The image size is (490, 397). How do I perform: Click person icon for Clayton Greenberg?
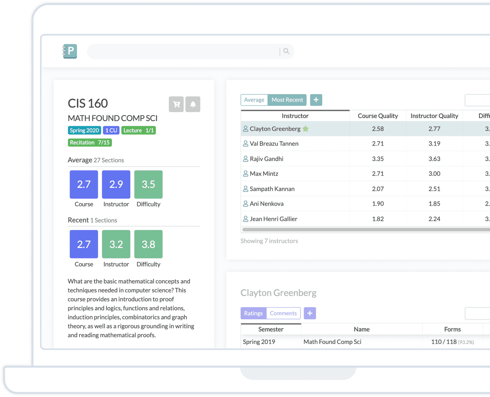pyautogui.click(x=245, y=129)
